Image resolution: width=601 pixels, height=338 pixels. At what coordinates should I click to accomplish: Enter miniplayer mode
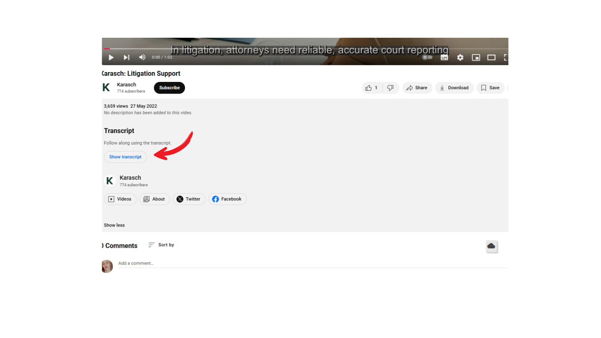coord(476,57)
